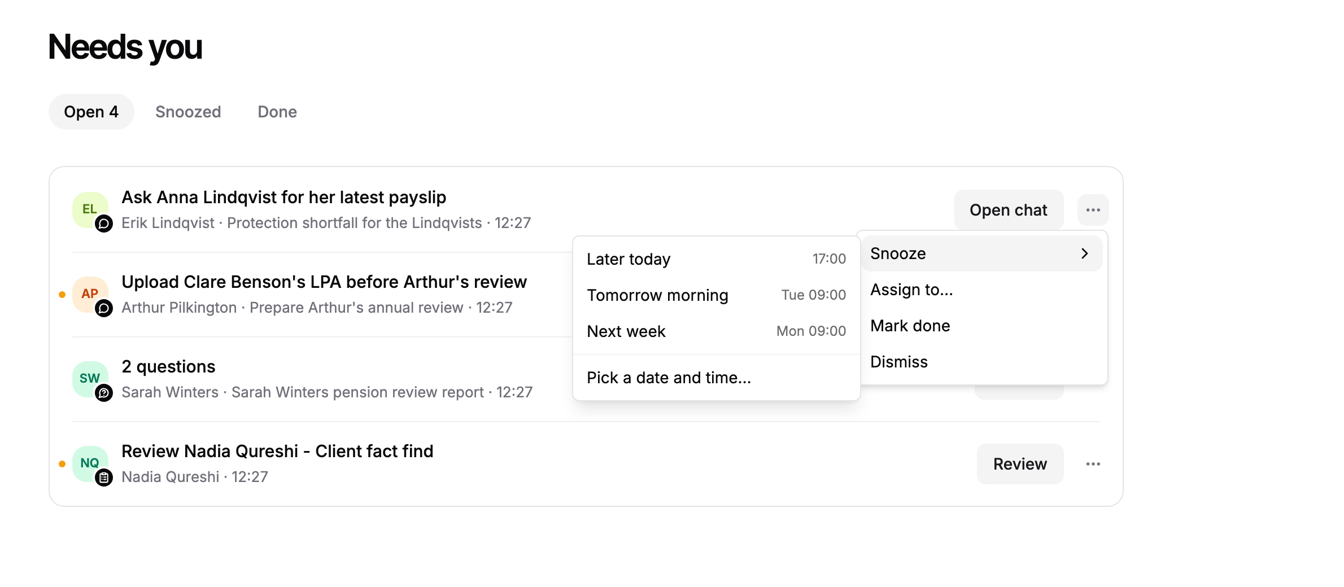1344x587 pixels.
Task: Expand the Snooze submenu chevron
Action: click(1084, 253)
